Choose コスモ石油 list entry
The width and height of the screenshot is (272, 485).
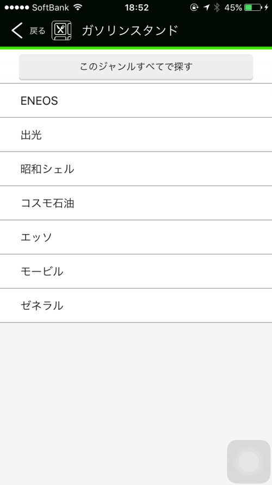pos(136,203)
